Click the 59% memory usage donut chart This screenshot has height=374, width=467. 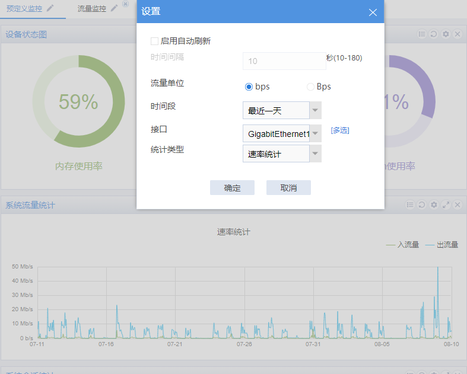[x=79, y=101]
